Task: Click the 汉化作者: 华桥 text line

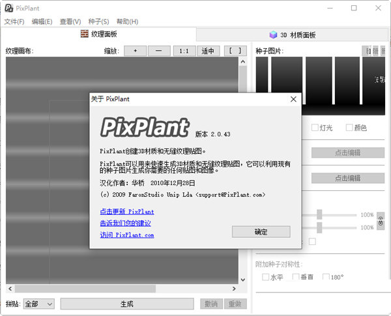Action: click(147, 183)
